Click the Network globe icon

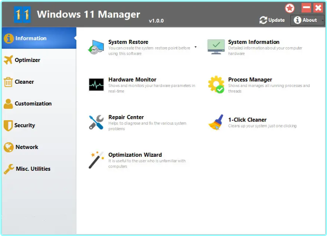[x=9, y=147]
